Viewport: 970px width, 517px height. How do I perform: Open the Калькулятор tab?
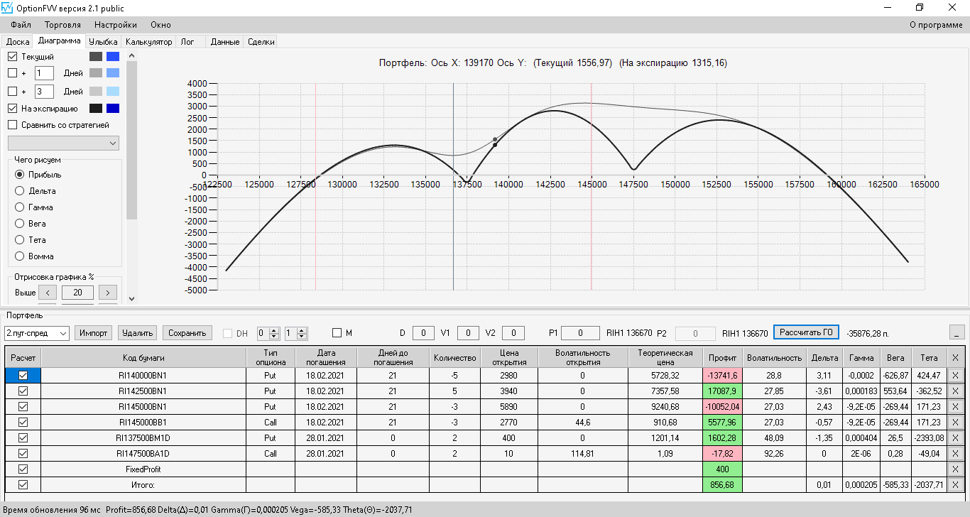[149, 42]
